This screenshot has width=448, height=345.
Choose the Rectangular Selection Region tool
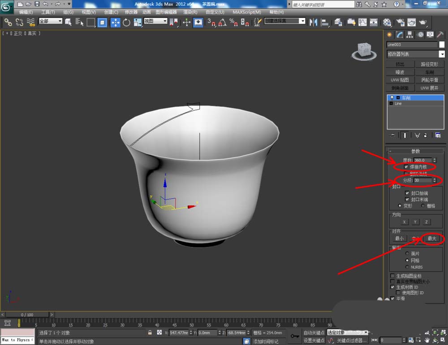91,22
